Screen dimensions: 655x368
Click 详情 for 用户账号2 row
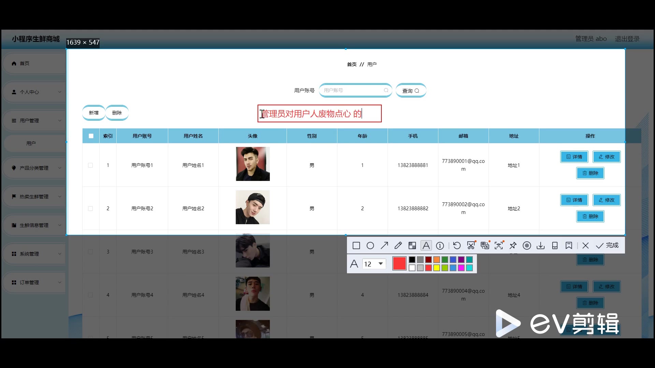point(574,200)
